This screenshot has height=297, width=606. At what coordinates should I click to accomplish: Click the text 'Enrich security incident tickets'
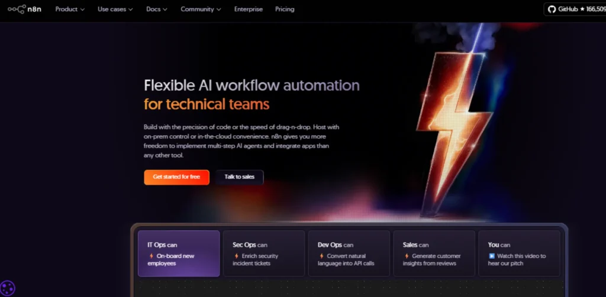(x=255, y=260)
